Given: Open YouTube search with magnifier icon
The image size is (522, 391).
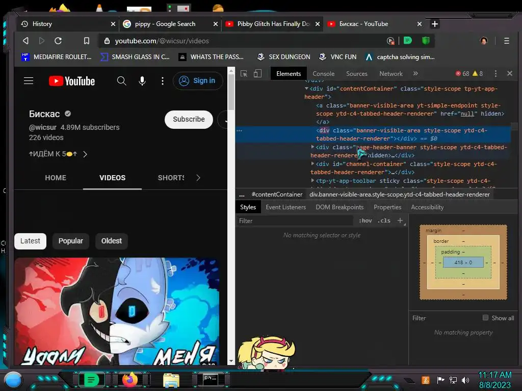Looking at the screenshot, I should click(121, 81).
